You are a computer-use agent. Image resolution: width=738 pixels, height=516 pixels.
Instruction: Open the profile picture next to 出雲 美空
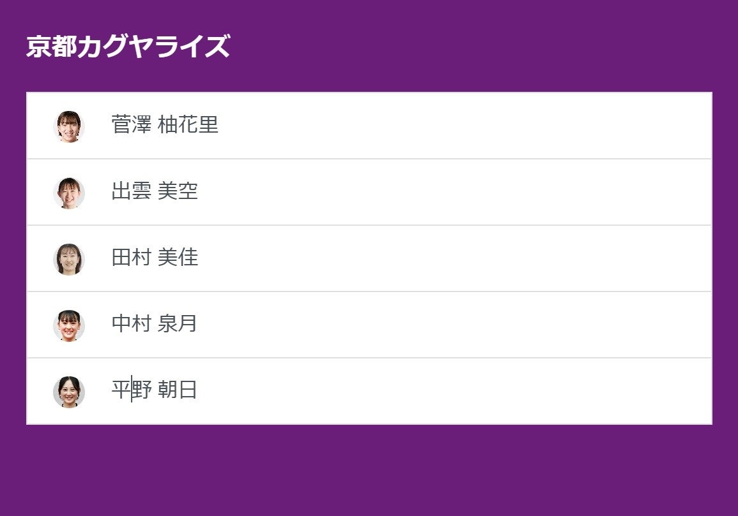(x=69, y=193)
